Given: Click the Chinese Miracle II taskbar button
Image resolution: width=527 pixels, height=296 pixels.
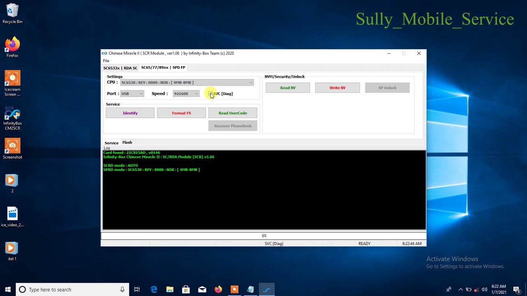Looking at the screenshot, I should 266,289.
